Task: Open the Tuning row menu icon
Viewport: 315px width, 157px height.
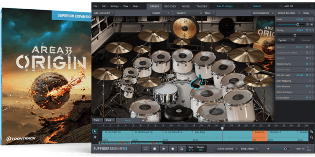Action: (310, 30)
